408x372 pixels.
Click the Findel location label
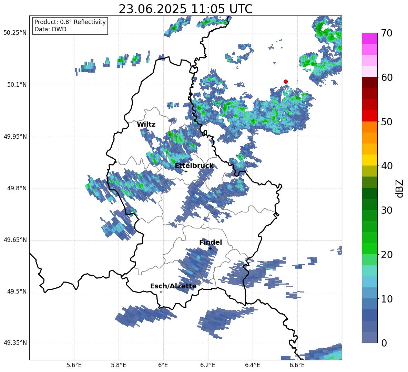(x=211, y=242)
